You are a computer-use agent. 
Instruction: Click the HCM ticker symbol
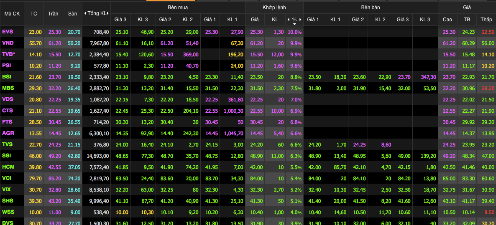coord(8,167)
